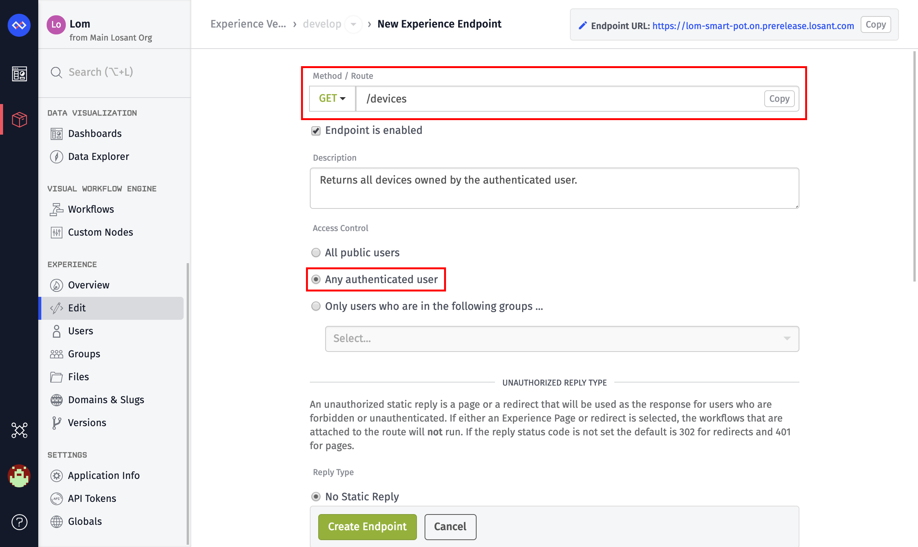Click the Globals globe icon
Image resolution: width=918 pixels, height=547 pixels.
(x=57, y=522)
